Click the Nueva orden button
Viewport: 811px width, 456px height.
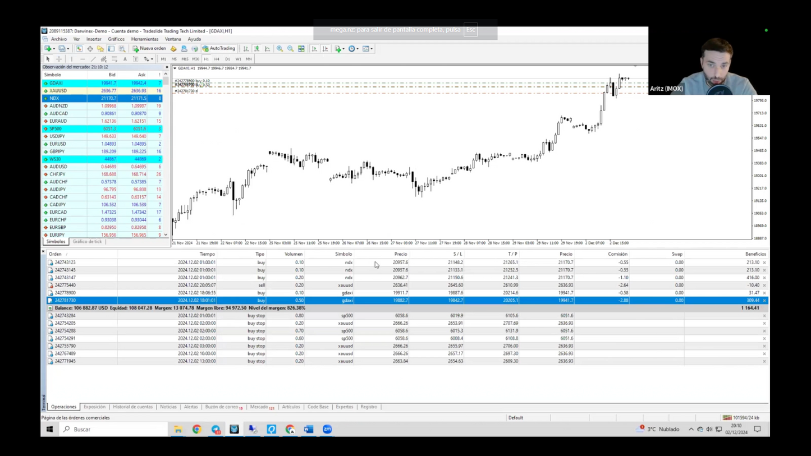coord(149,49)
